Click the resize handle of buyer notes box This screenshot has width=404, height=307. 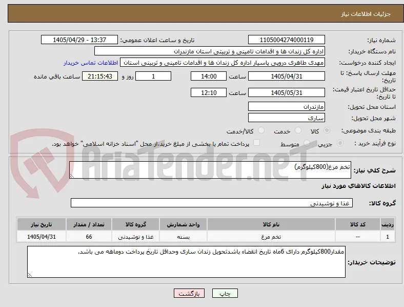(x=30, y=275)
